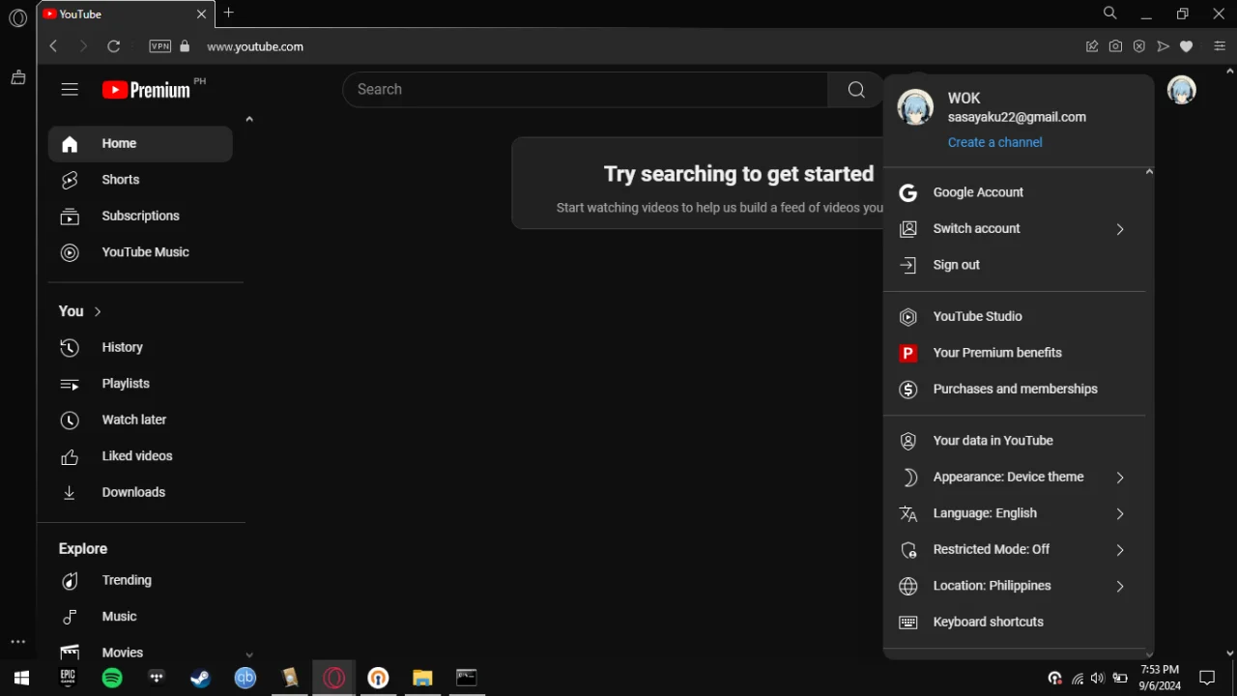Open YouTube Music from the sidebar
This screenshot has width=1237, height=696.
[x=140, y=252]
